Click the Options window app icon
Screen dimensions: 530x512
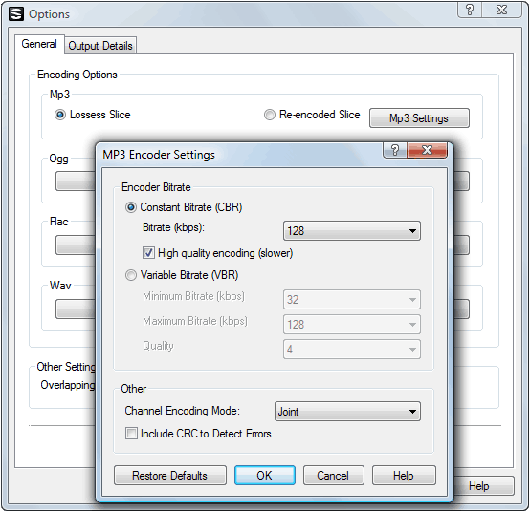click(16, 13)
